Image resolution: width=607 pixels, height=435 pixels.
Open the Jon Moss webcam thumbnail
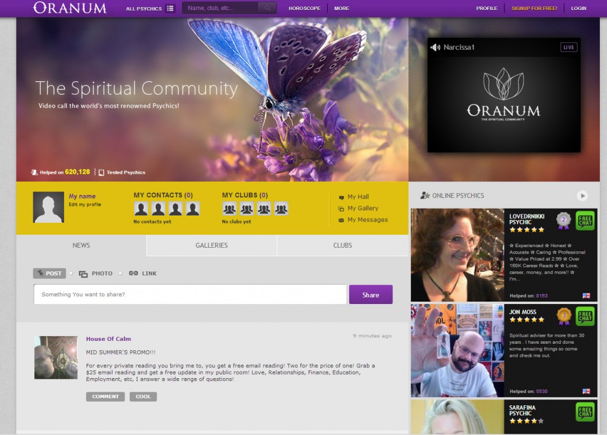pyautogui.click(x=457, y=351)
